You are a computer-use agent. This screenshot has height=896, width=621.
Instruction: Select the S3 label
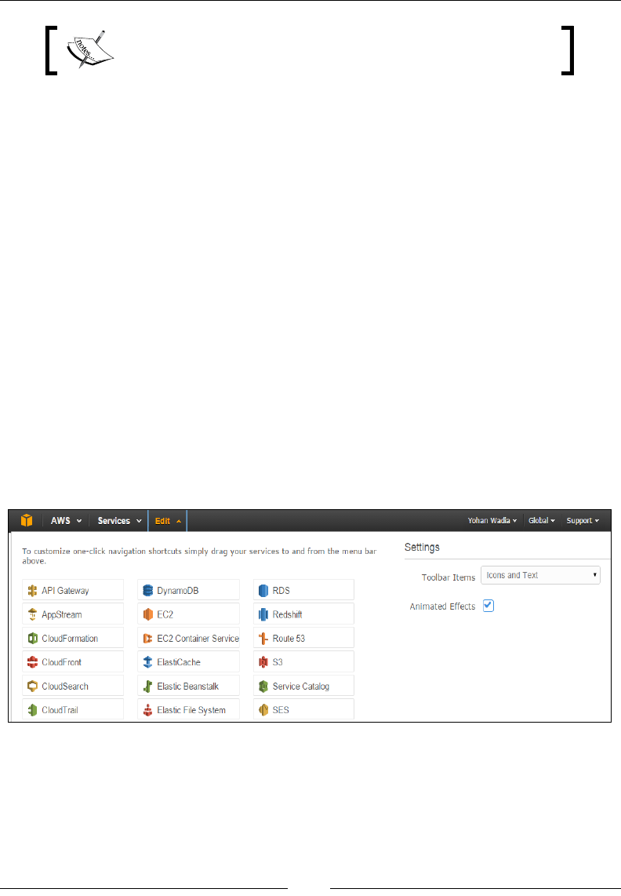278,661
